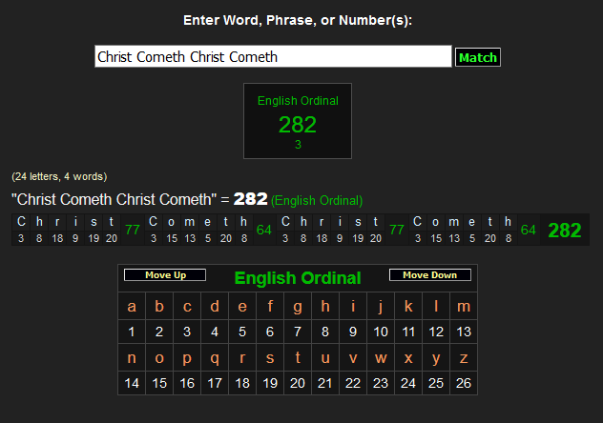Viewport: 603px width, 423px height.
Task: Click the first word total 77 in breakdown
Action: coord(133,230)
